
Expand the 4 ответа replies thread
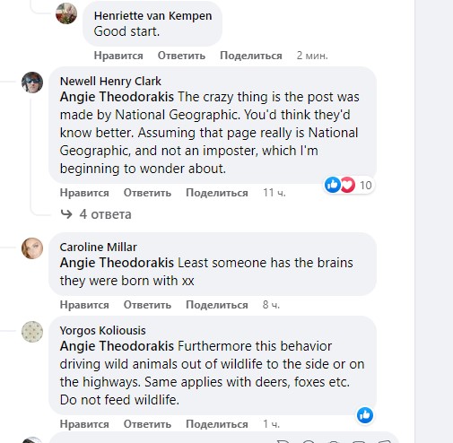point(105,214)
